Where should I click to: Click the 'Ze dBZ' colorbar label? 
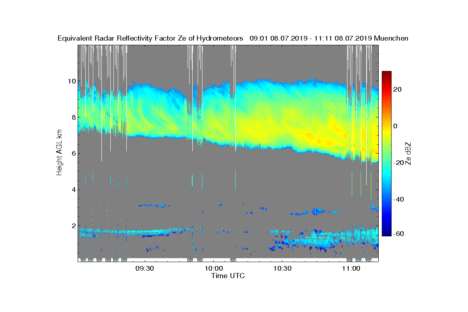click(409, 153)
